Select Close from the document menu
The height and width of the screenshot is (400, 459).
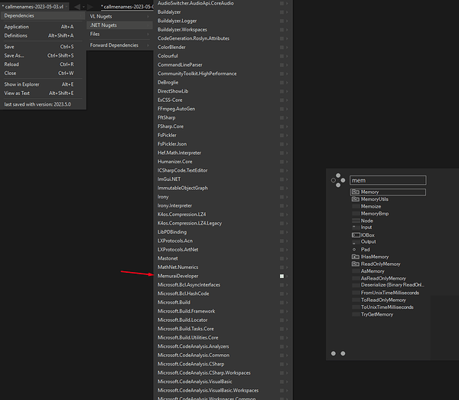click(43, 73)
